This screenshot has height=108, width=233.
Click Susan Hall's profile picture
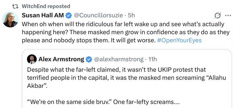pyautogui.click(x=10, y=20)
